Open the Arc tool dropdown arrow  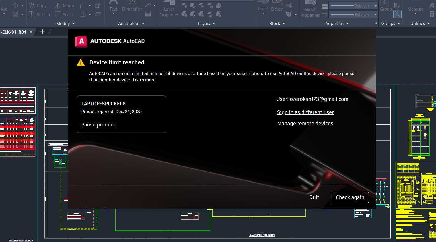click(4, 14)
